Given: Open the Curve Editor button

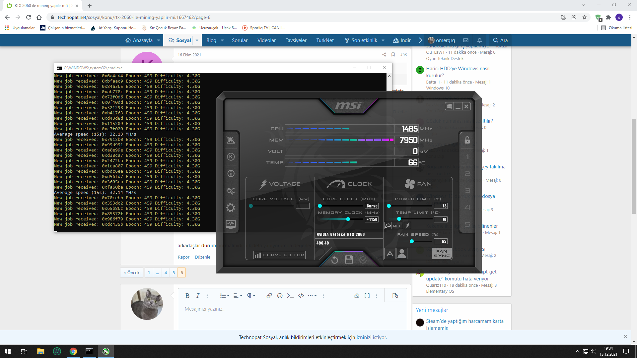Looking at the screenshot, I should point(279,255).
